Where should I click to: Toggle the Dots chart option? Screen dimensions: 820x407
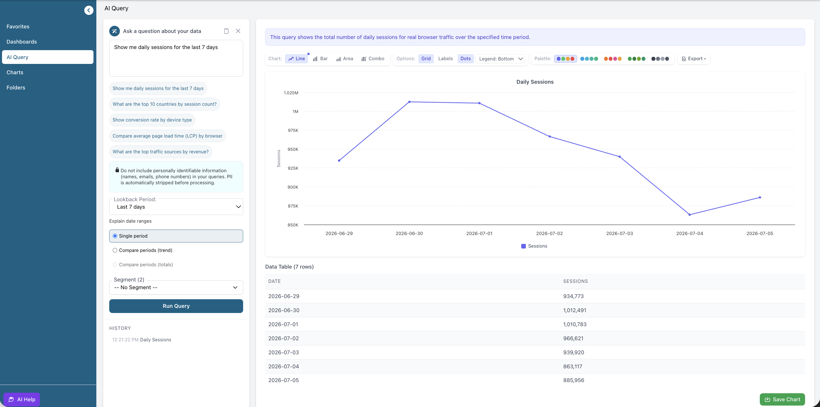coord(465,58)
